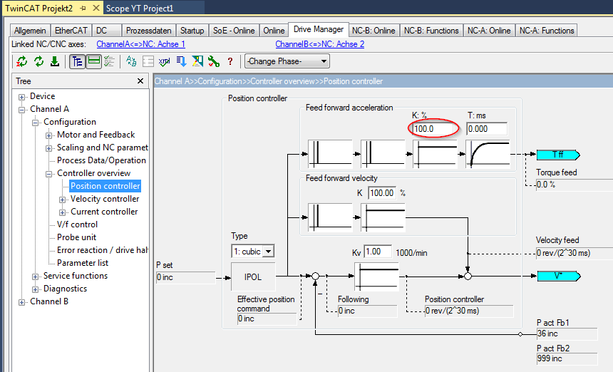Expand the Service functions node
The width and height of the screenshot is (613, 372).
click(x=35, y=277)
